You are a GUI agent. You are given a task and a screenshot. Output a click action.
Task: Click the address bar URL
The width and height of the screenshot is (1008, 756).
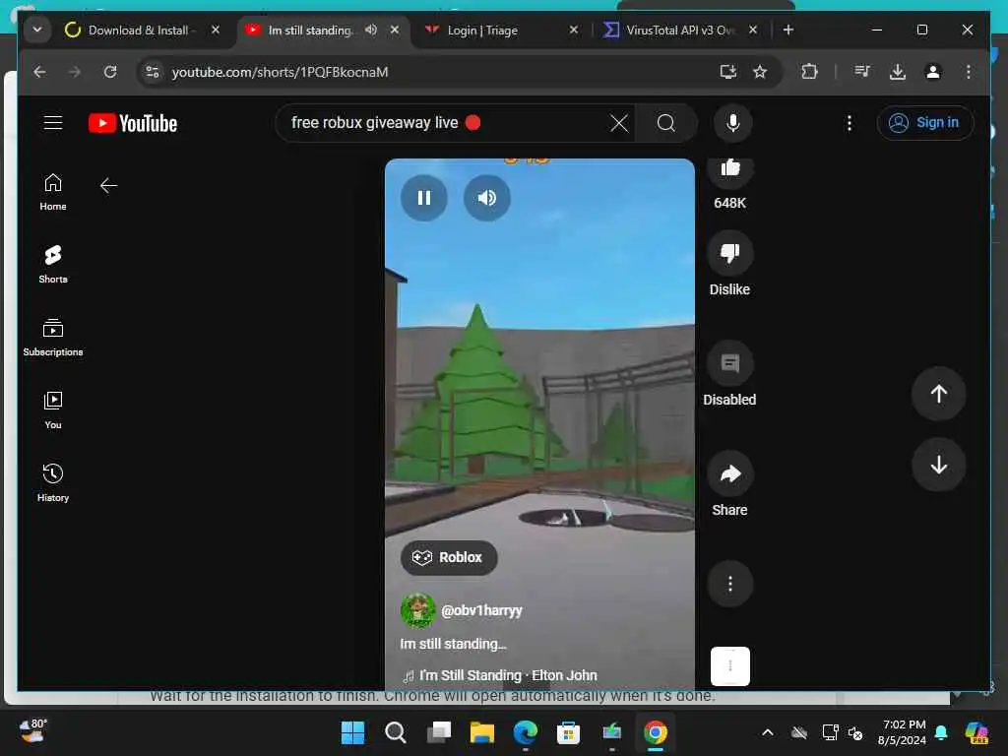[280, 72]
